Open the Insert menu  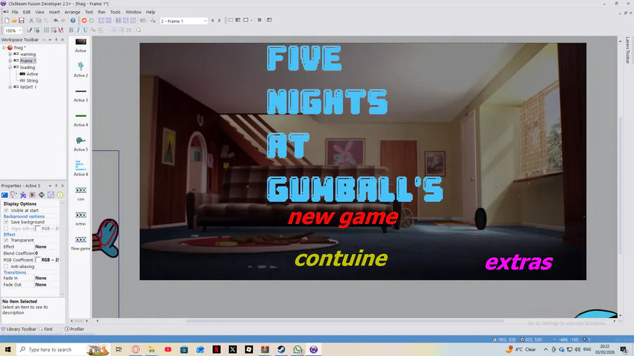pyautogui.click(x=54, y=12)
